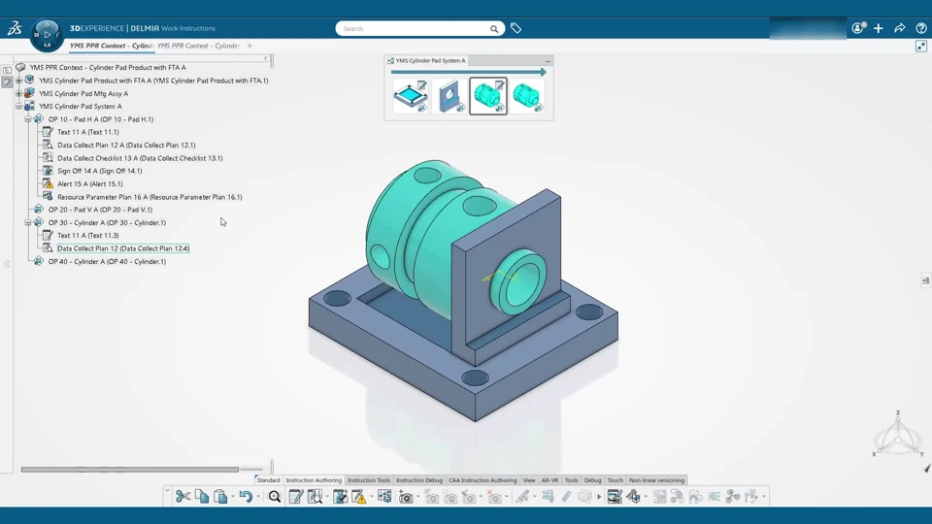Expand YMS Cylinder Pad Product with FTA A node

(19, 81)
